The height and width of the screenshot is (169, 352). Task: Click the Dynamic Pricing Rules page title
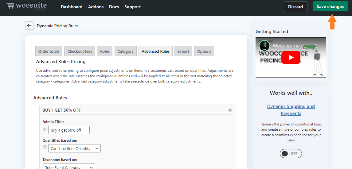click(x=58, y=26)
